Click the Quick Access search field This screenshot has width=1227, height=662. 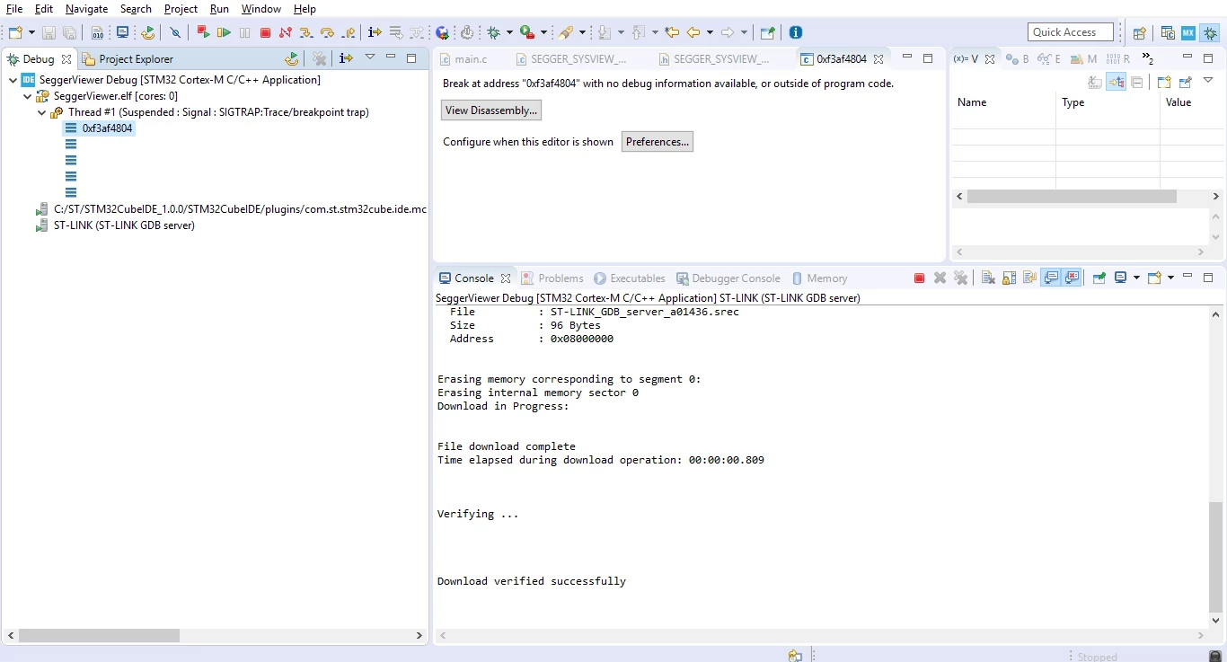1071,32
